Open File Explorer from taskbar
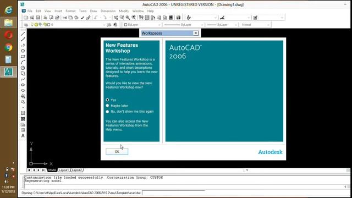352x198 pixels. point(9,23)
